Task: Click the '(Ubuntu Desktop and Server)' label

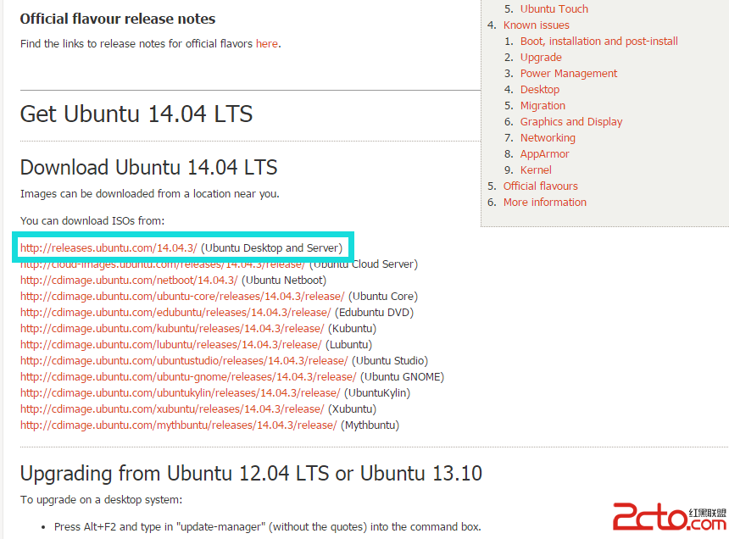Action: [x=271, y=248]
